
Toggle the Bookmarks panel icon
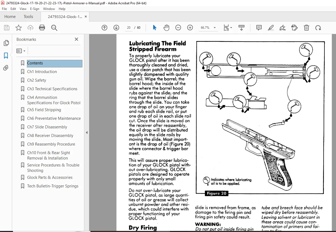click(x=6, y=56)
